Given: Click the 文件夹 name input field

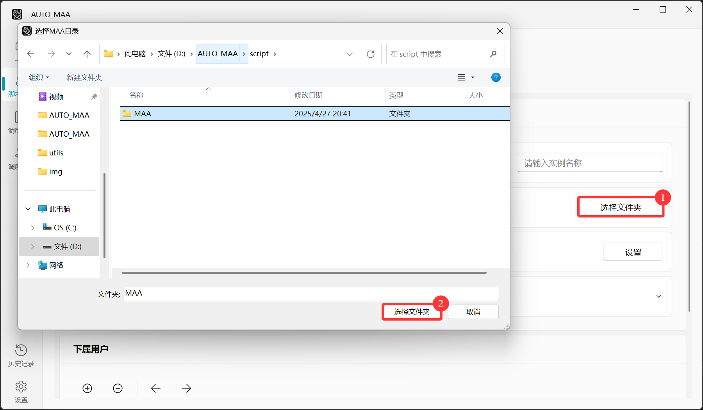Looking at the screenshot, I should click(x=311, y=294).
